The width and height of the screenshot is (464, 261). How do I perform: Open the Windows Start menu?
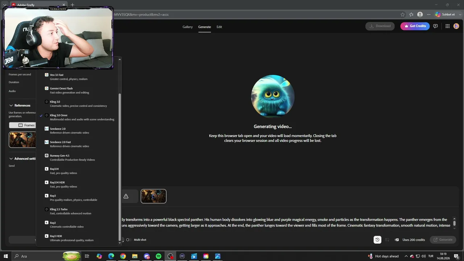pyautogui.click(x=5, y=256)
